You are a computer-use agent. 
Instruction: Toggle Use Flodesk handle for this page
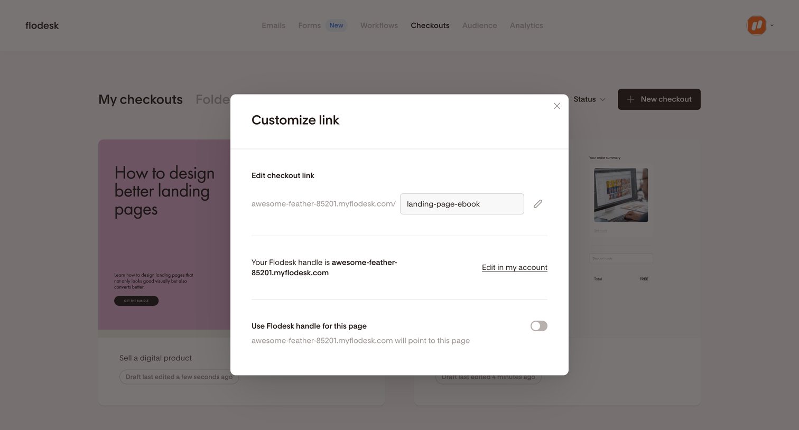pos(539,326)
